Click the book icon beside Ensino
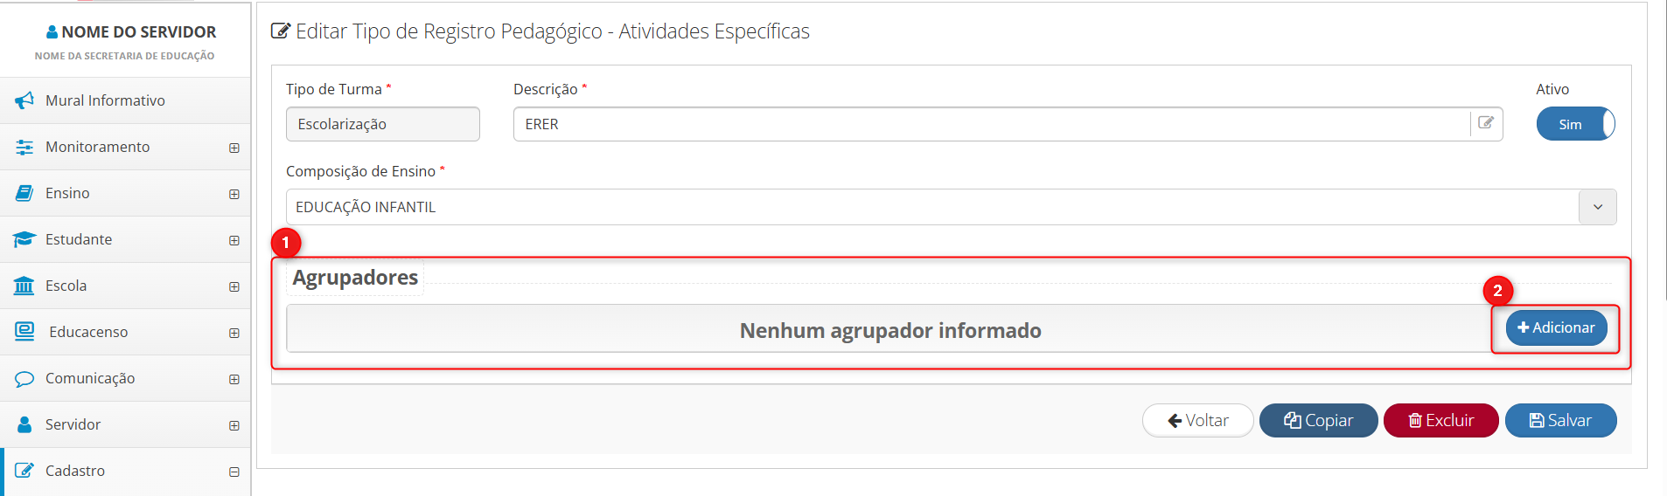1667x496 pixels. click(24, 193)
